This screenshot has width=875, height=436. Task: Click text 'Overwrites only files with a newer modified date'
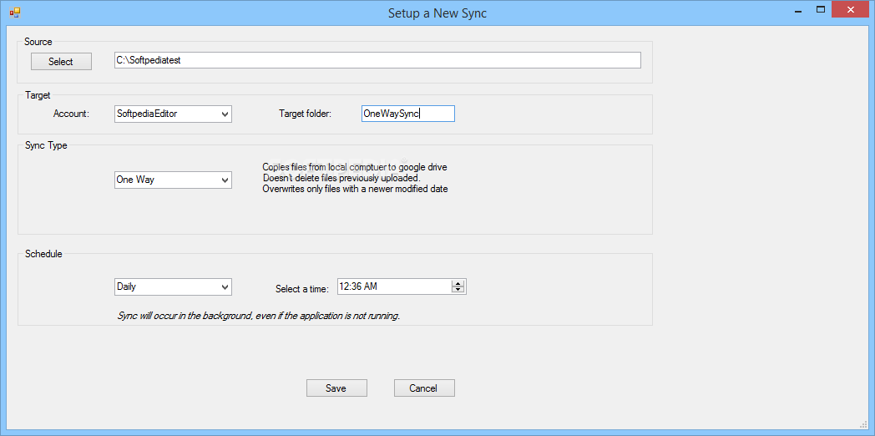pos(356,189)
